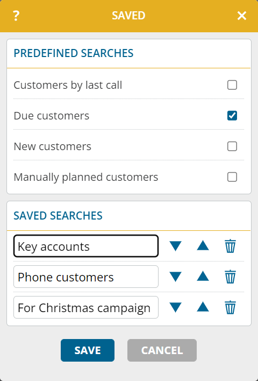Open help with the question mark icon

point(16,16)
